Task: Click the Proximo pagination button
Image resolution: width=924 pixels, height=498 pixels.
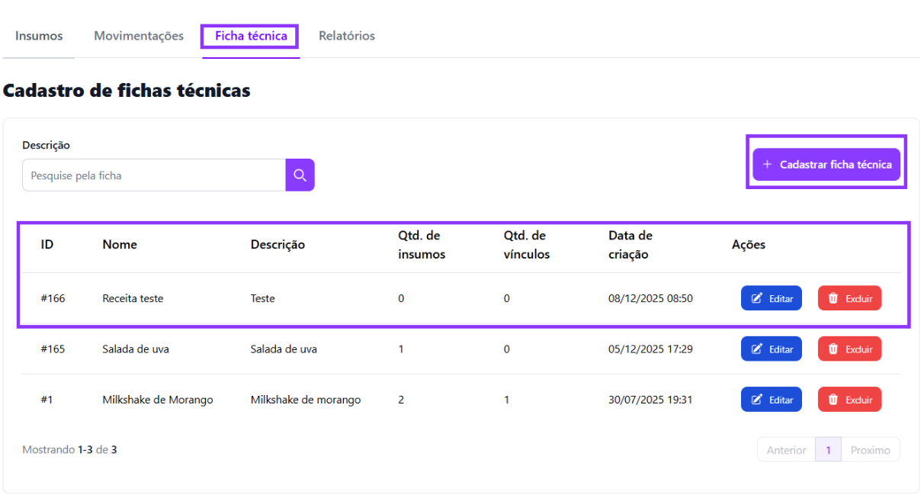Action: [870, 450]
